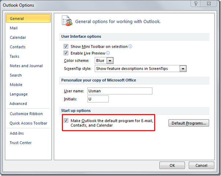Open the Trust Center category
The image size is (221, 176).
click(x=20, y=143)
